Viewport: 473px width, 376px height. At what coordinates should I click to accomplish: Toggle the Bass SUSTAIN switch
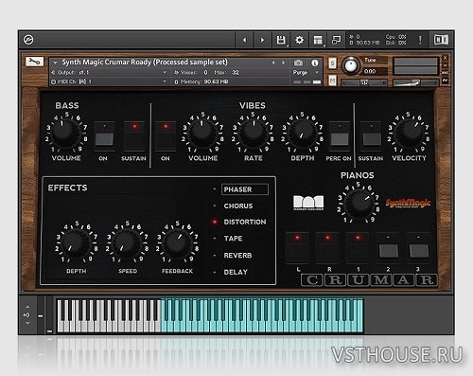pos(134,136)
